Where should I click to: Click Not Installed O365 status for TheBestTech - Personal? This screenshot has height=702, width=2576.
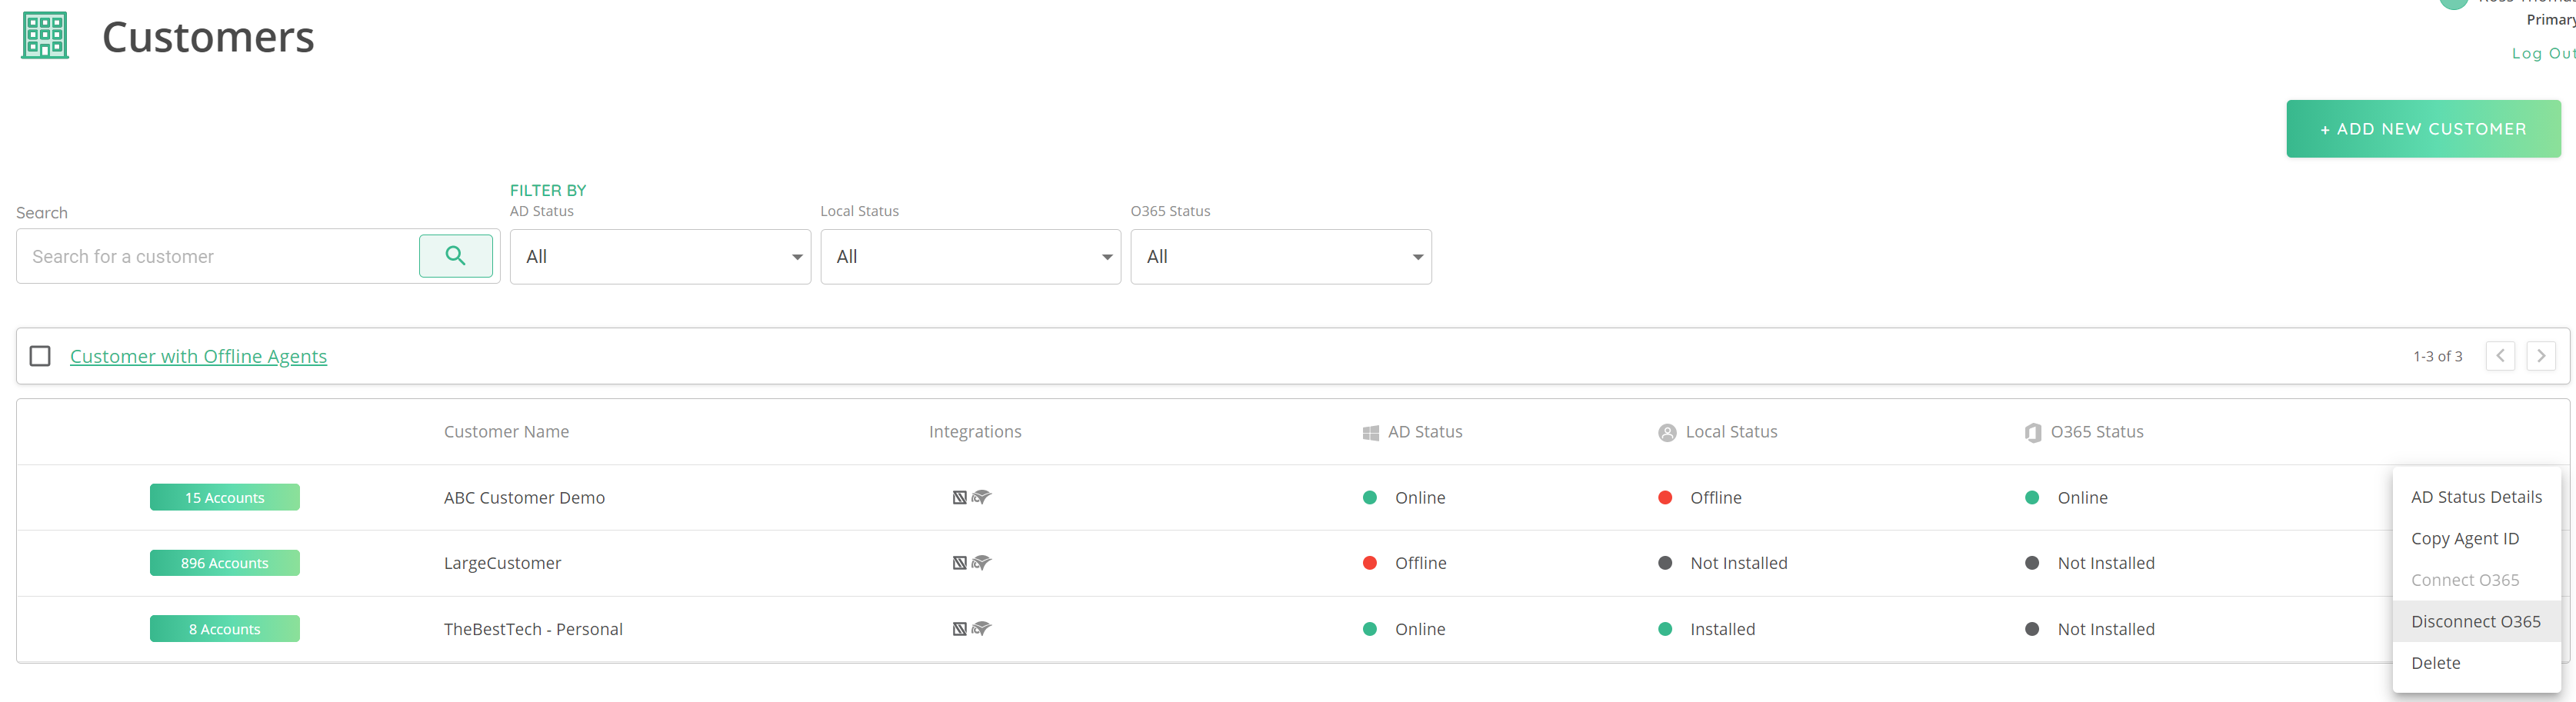[x=2106, y=629]
